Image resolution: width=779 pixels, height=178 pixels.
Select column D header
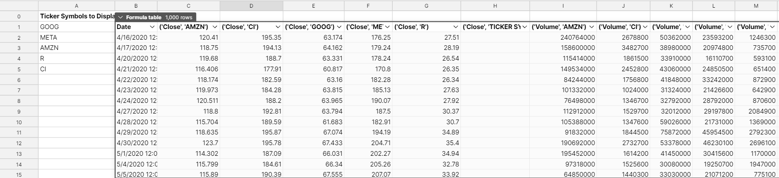(251, 6)
